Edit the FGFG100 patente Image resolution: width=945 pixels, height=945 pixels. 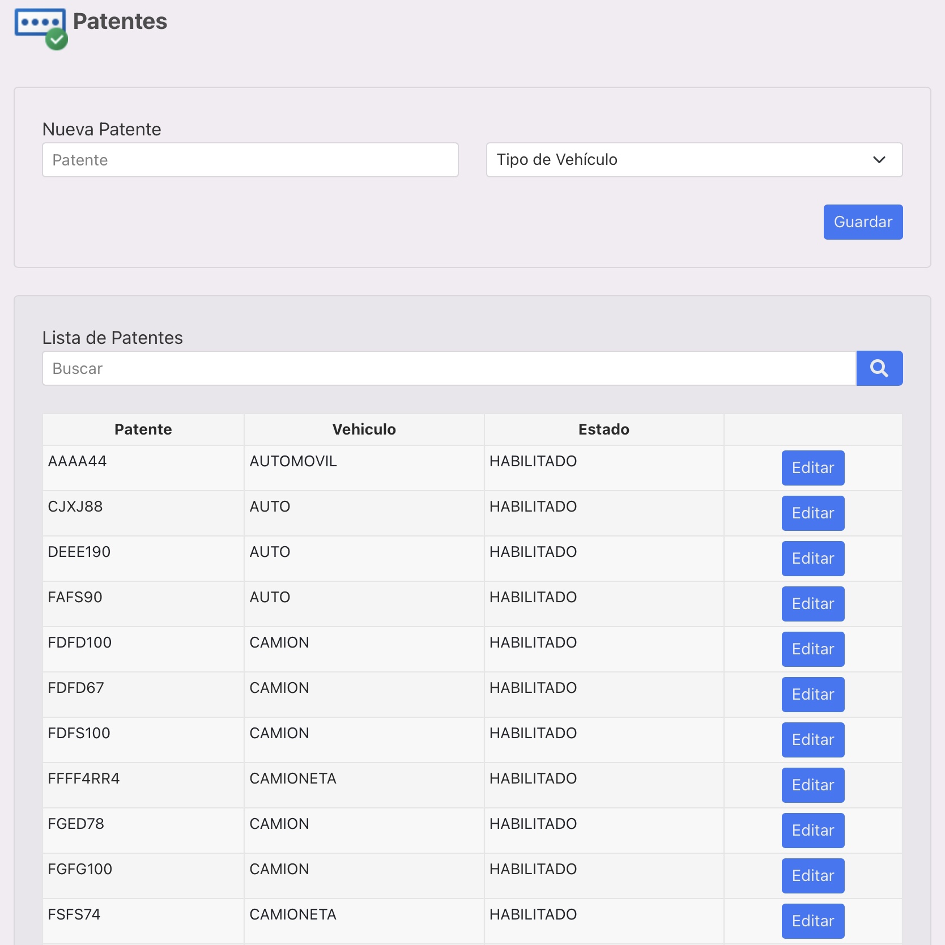click(x=813, y=876)
